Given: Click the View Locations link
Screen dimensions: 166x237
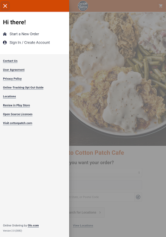Looking at the screenshot, I should [83, 225].
